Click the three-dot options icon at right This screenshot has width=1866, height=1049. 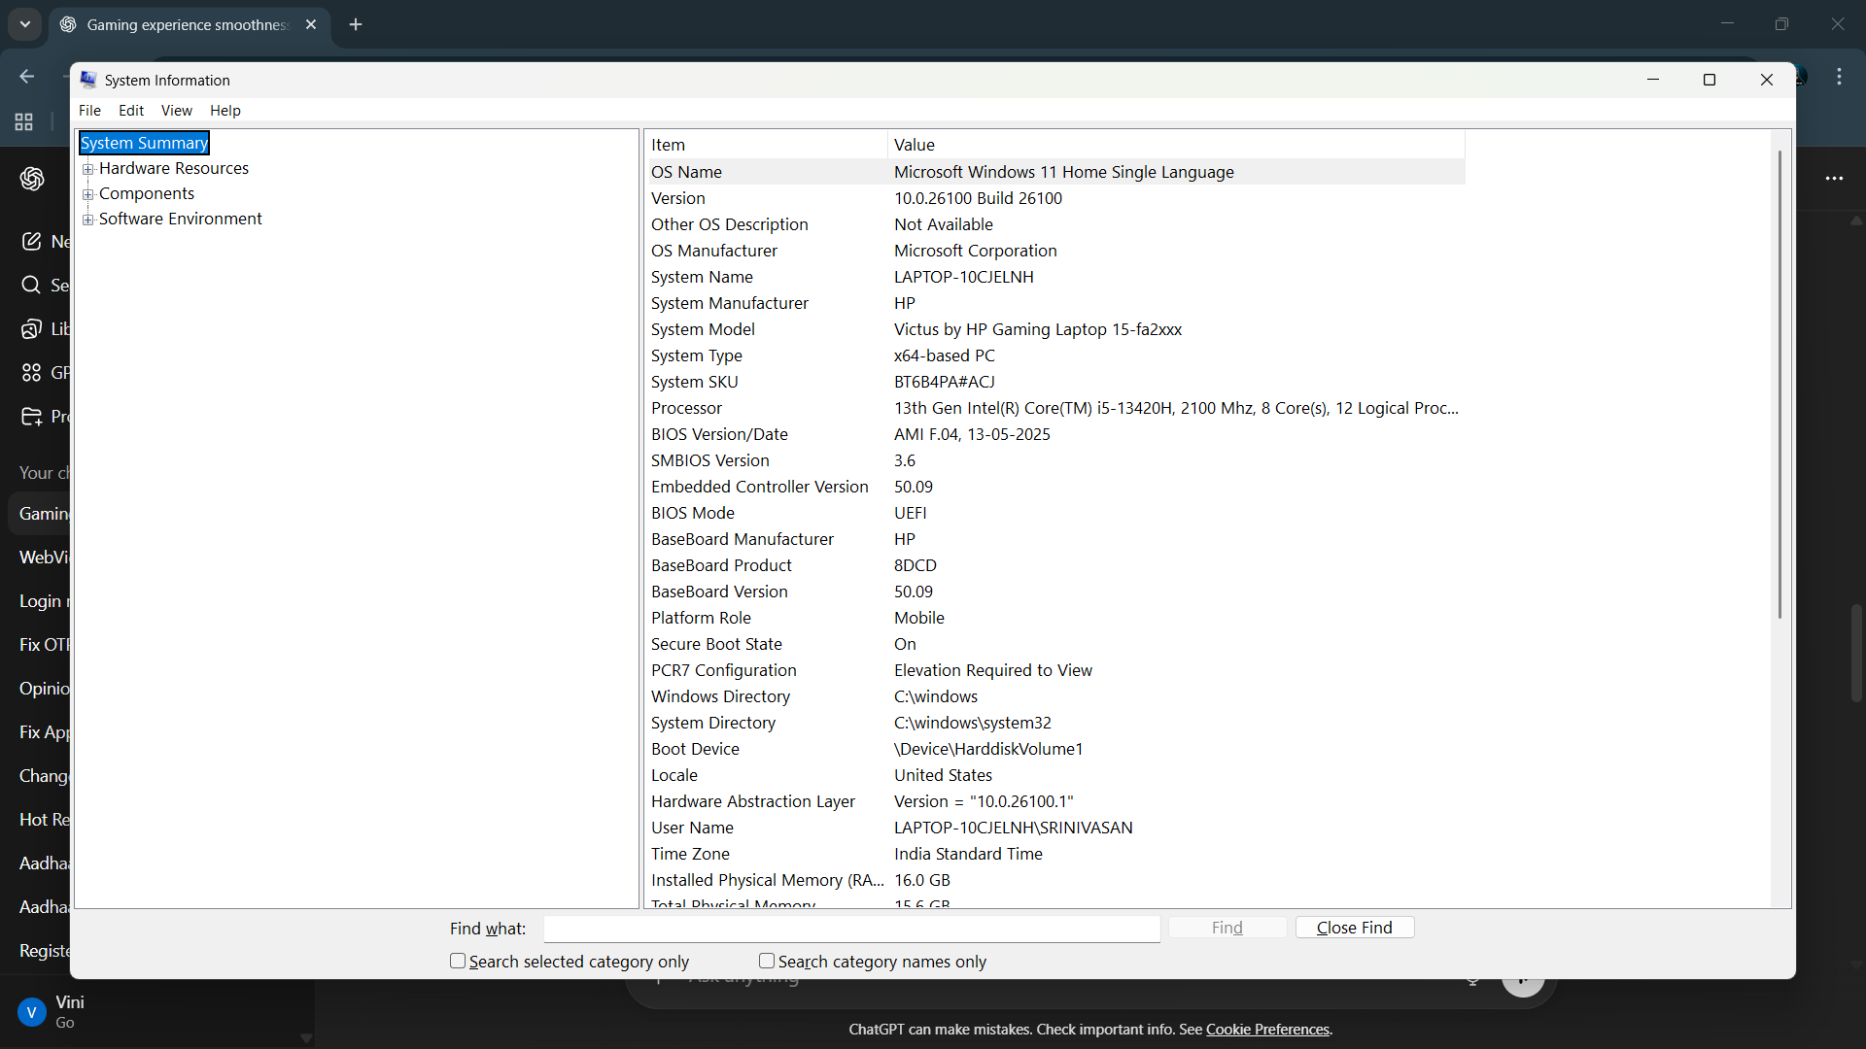[x=1834, y=179]
